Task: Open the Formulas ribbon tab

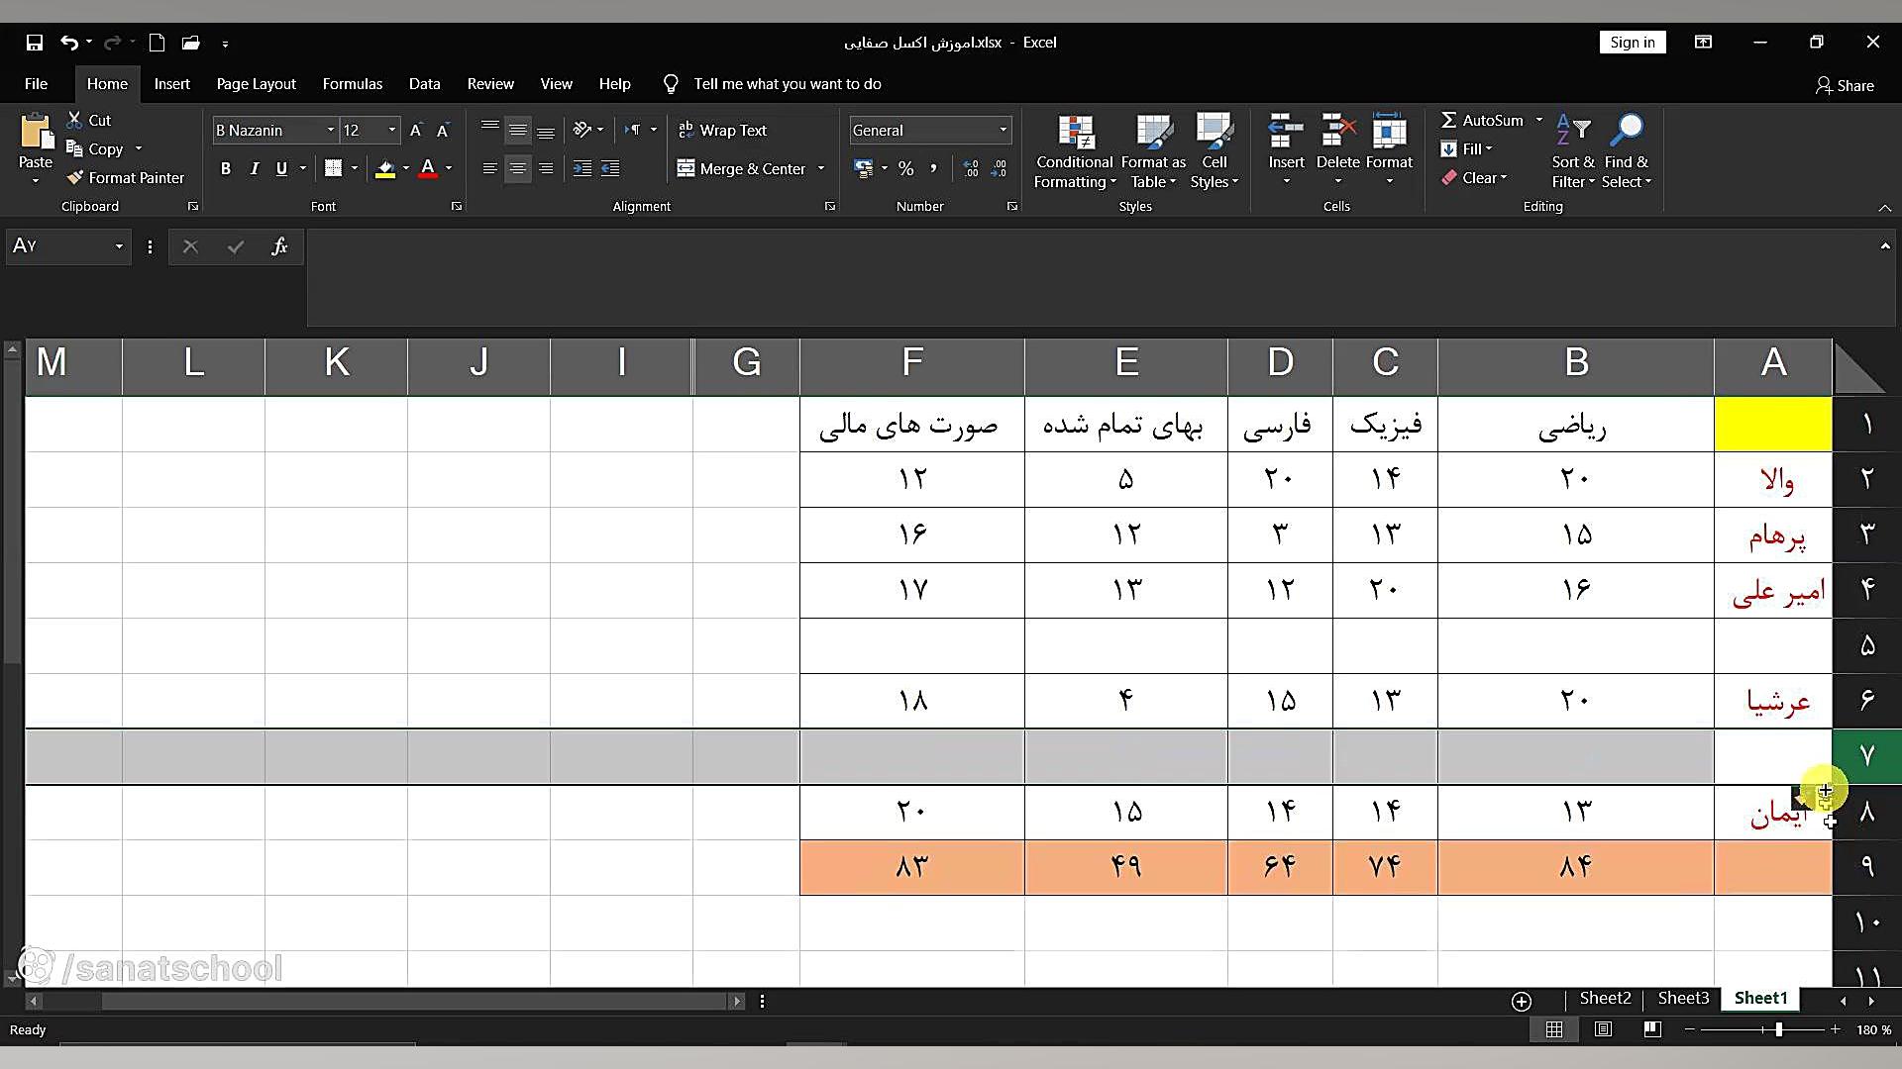Action: pyautogui.click(x=352, y=84)
